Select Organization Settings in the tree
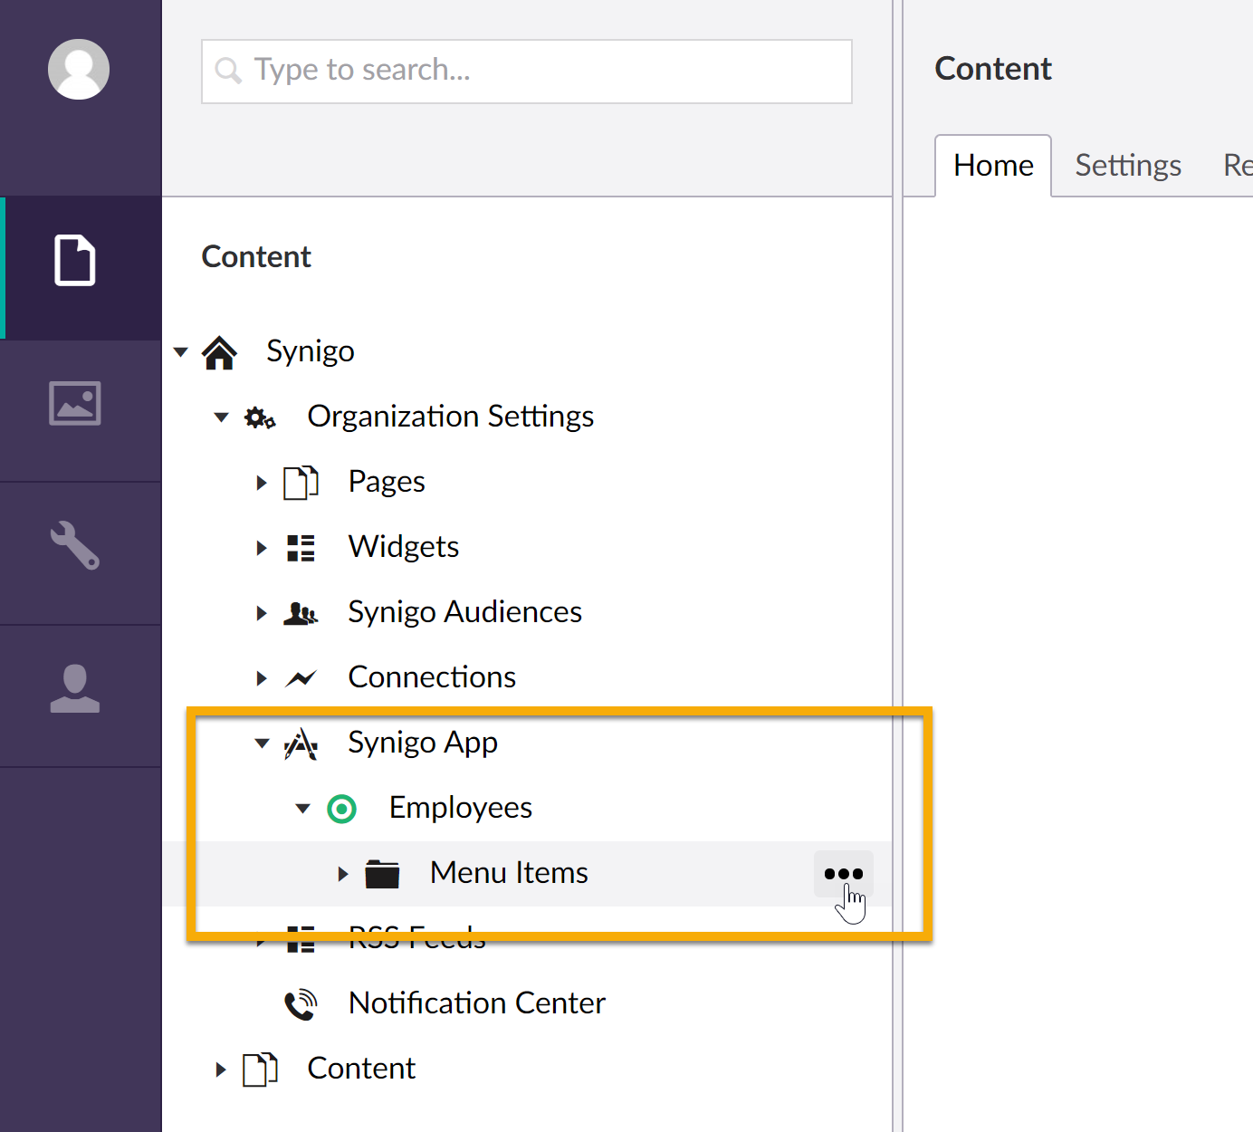Viewport: 1253px width, 1132px height. (x=451, y=417)
